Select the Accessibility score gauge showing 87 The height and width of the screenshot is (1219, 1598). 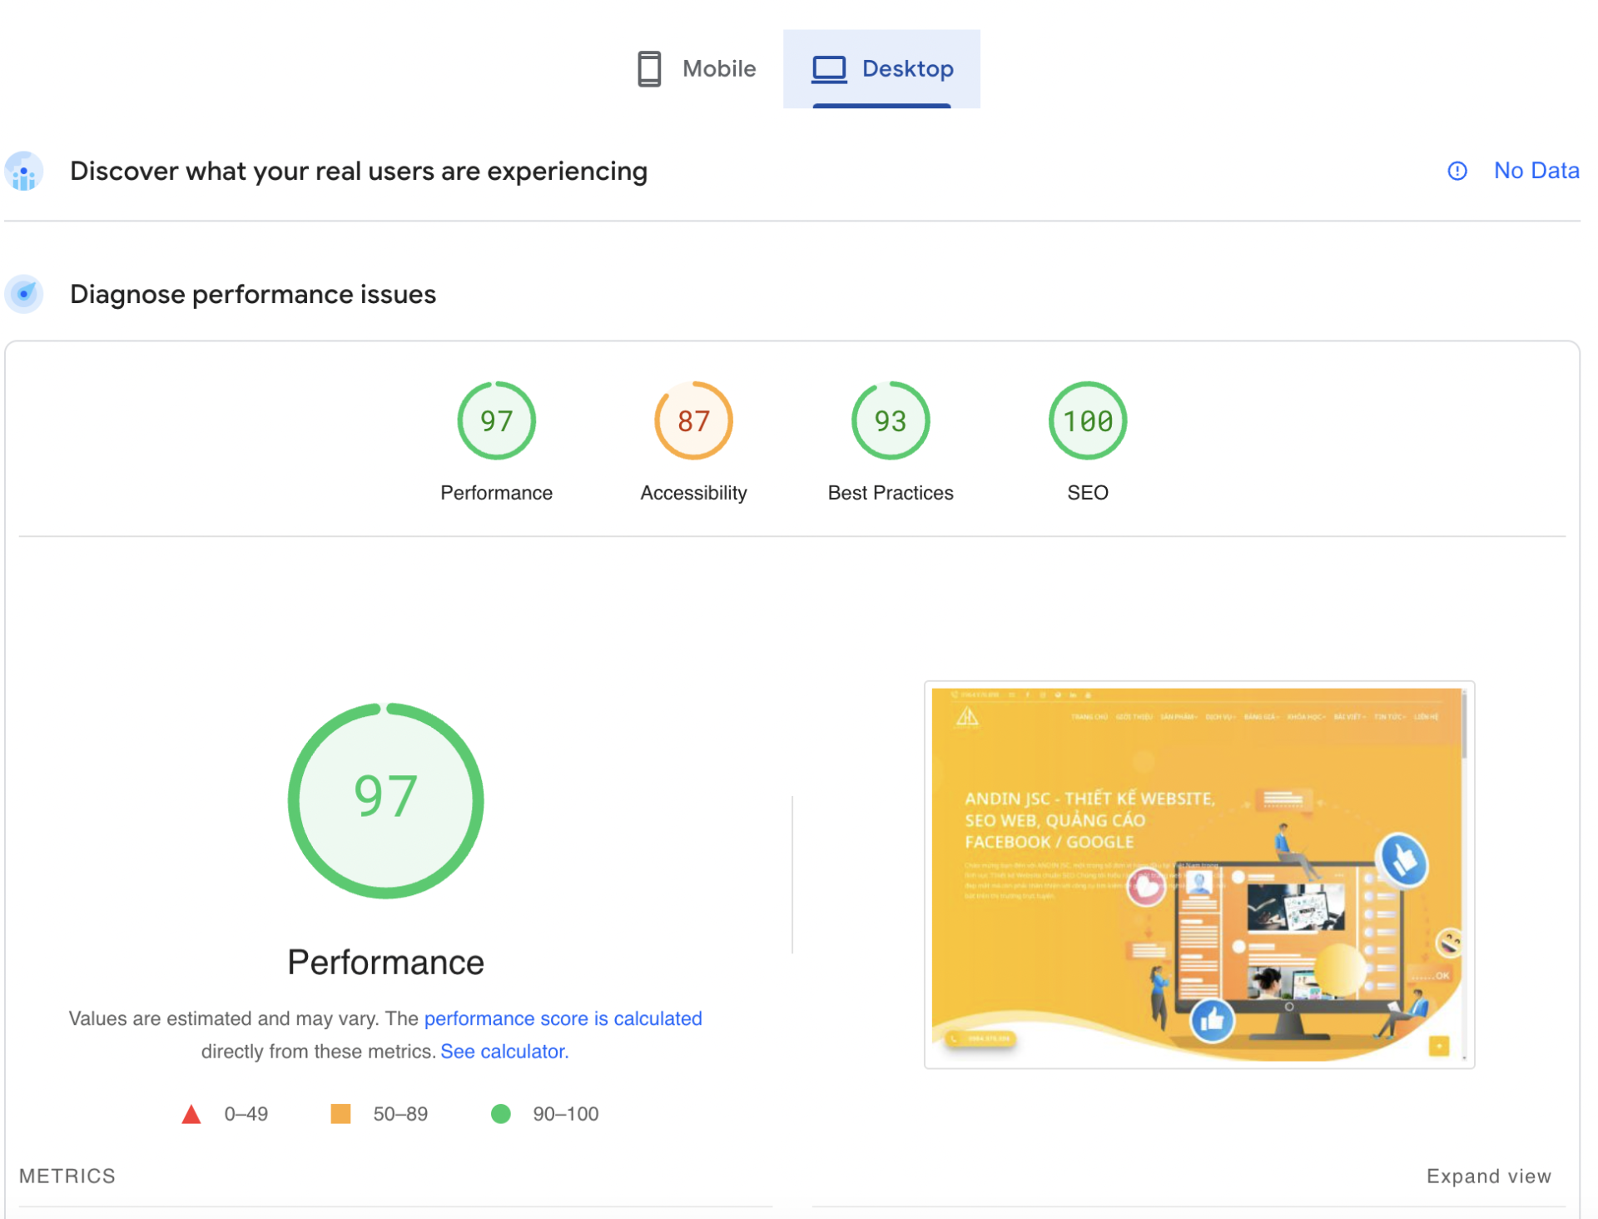pos(692,420)
